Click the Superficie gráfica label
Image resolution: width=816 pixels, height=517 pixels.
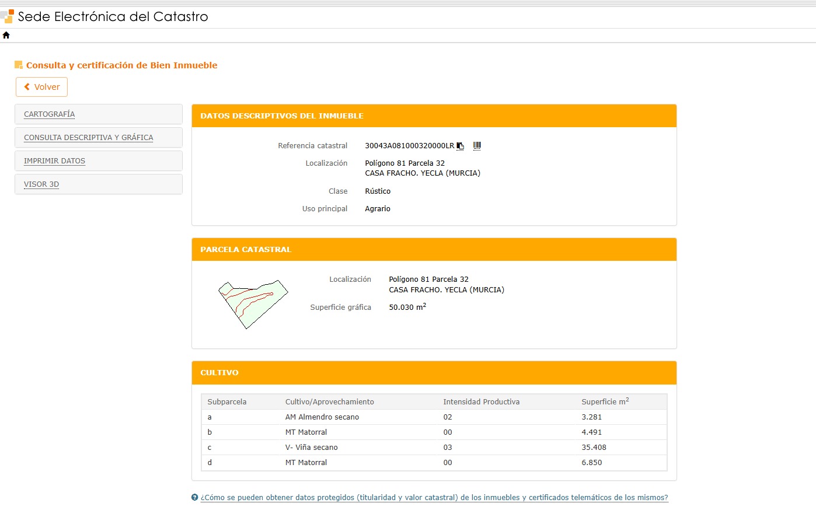(x=341, y=308)
